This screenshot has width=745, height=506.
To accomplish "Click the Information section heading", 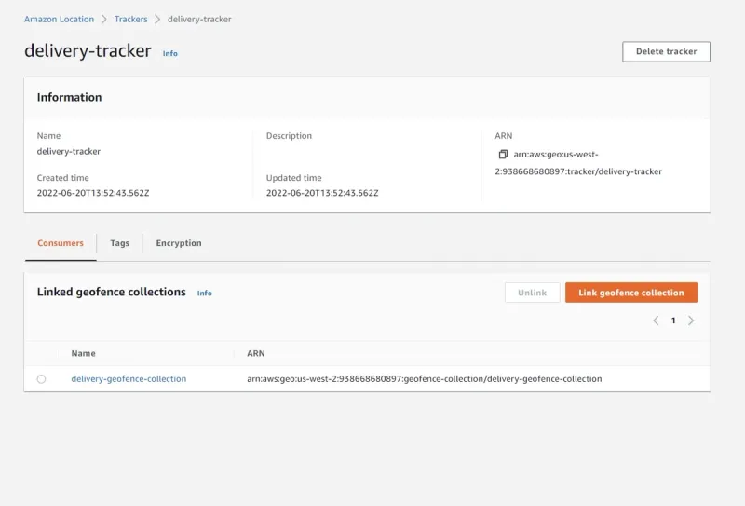I will pyautogui.click(x=69, y=97).
